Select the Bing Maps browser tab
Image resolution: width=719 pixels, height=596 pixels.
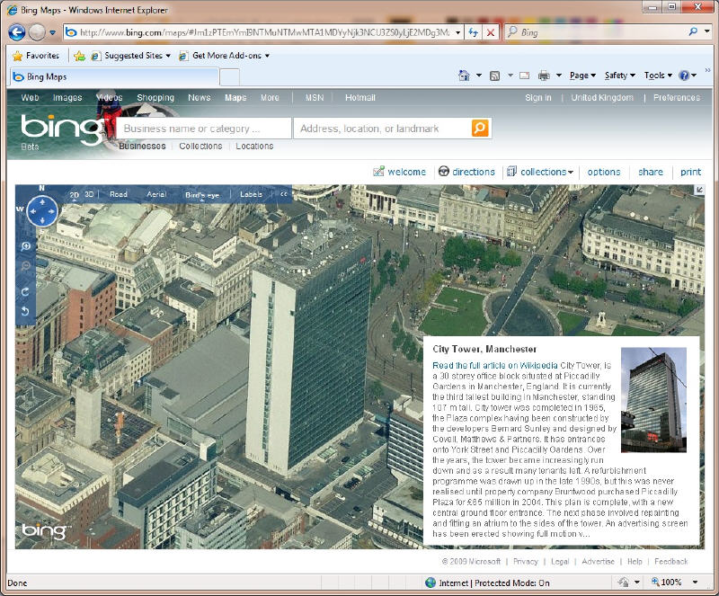point(114,76)
